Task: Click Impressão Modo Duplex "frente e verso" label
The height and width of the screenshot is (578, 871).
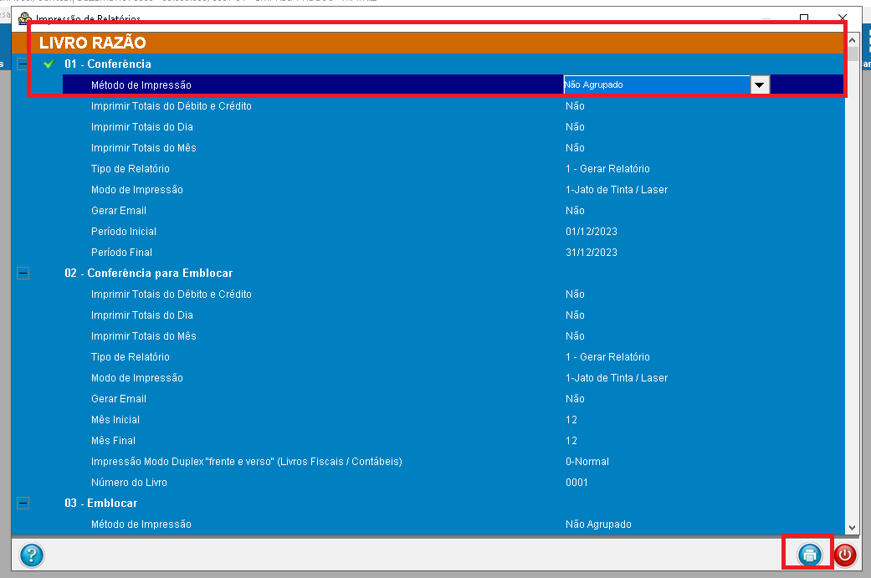Action: 246,462
